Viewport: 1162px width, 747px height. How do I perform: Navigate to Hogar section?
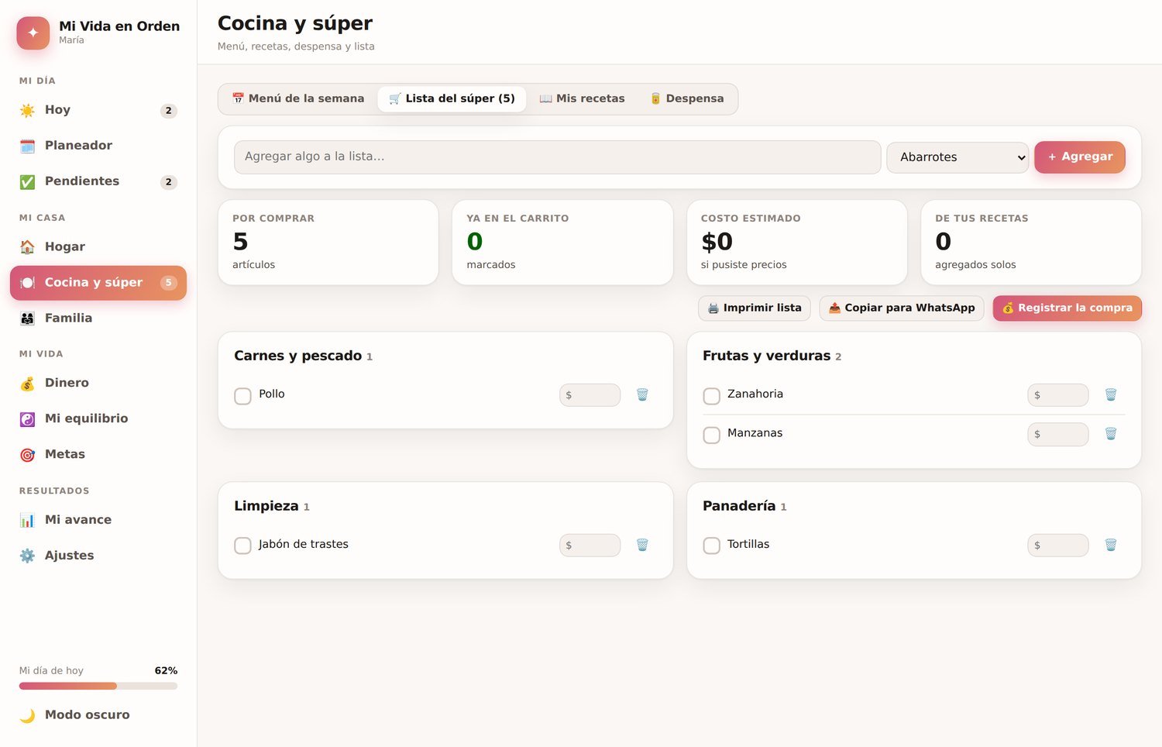pos(98,247)
